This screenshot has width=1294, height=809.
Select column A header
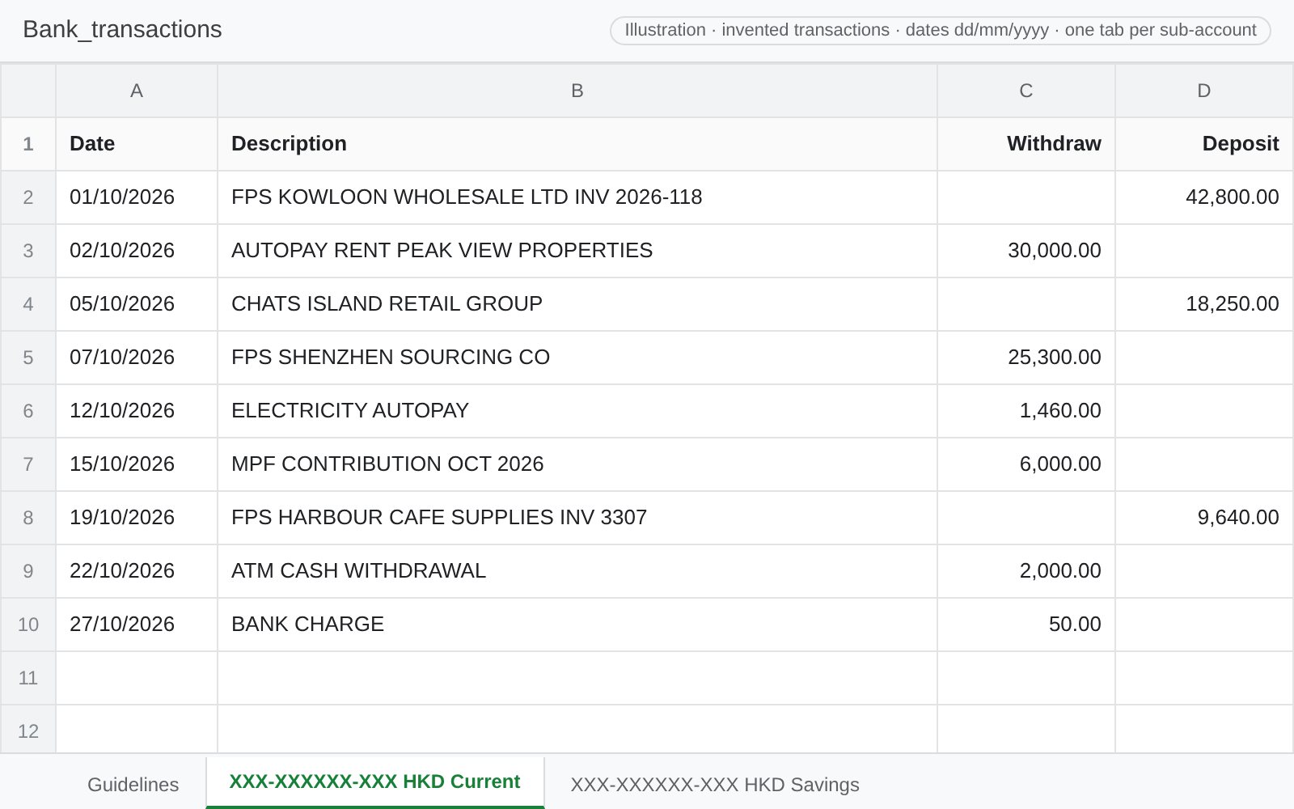(x=137, y=91)
